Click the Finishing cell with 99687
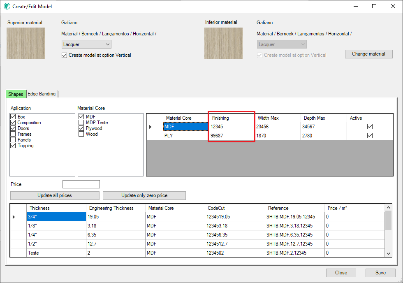The image size is (403, 283). (231, 136)
